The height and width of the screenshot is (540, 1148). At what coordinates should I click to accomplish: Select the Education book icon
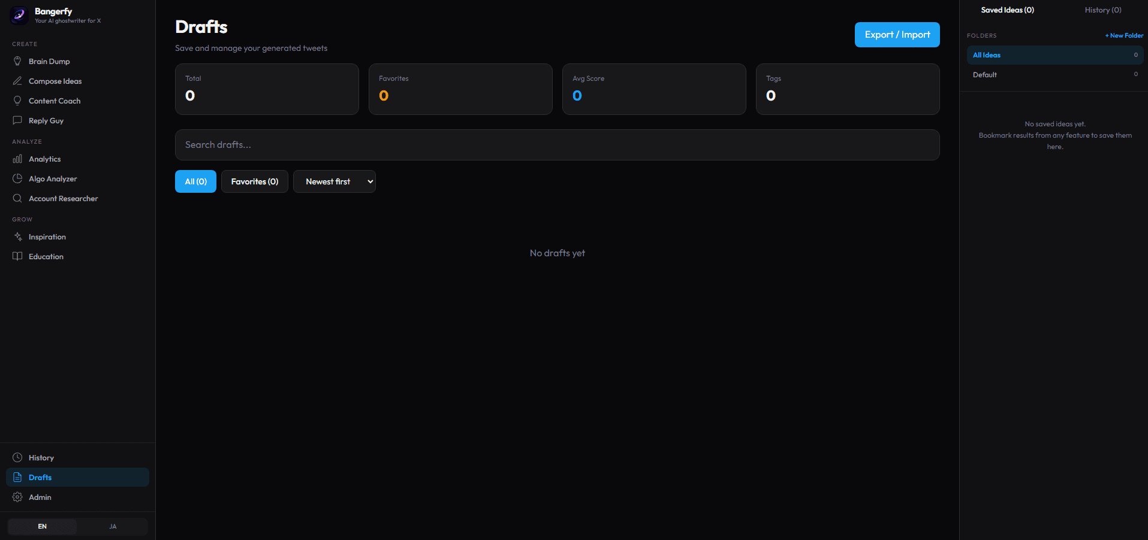[18, 256]
